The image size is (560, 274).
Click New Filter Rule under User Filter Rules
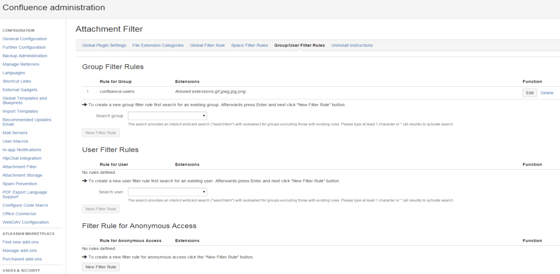101,209
